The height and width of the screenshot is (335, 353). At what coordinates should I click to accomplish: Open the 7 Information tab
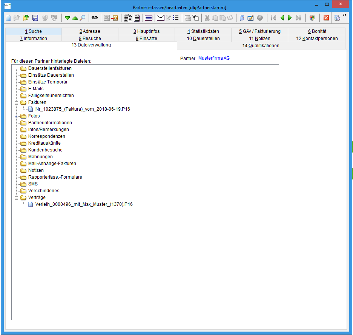(x=33, y=39)
